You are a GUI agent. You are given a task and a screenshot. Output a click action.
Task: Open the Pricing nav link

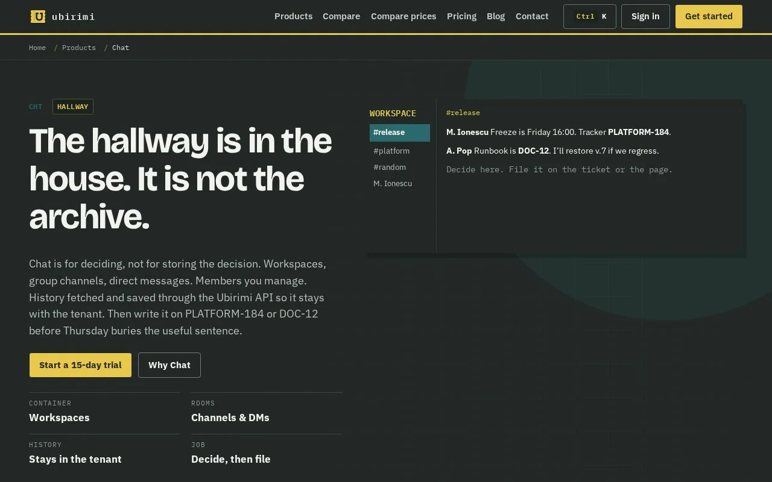click(461, 16)
